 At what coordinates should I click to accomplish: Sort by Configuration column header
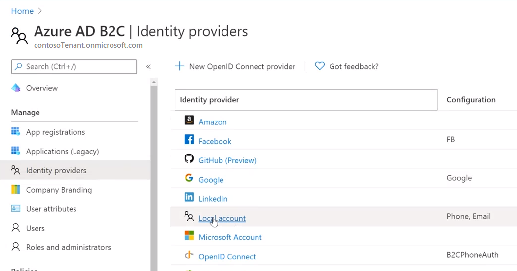coord(471,100)
